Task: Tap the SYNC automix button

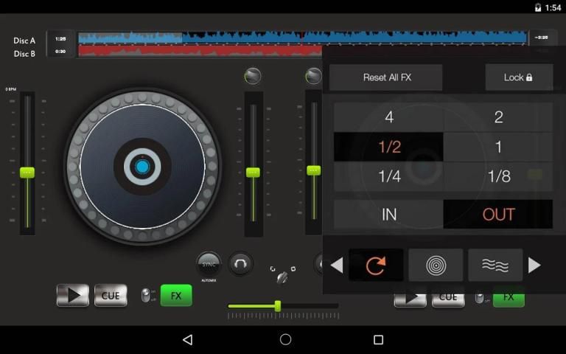Action: [209, 264]
